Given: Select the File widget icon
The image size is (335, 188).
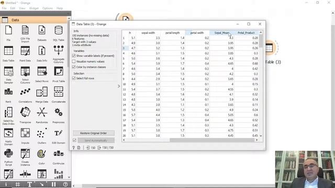Looking at the screenshot, I should pos(8,30).
